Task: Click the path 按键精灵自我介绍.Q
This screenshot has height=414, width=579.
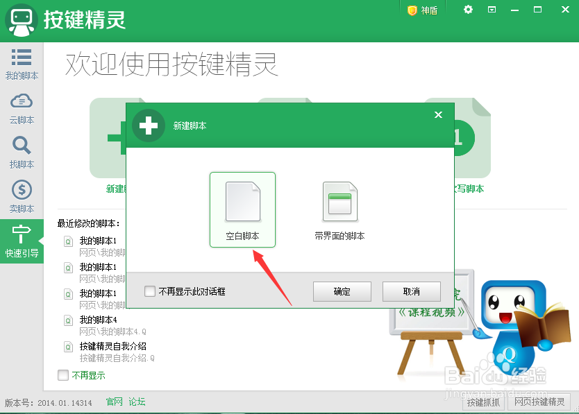Action: tap(117, 358)
